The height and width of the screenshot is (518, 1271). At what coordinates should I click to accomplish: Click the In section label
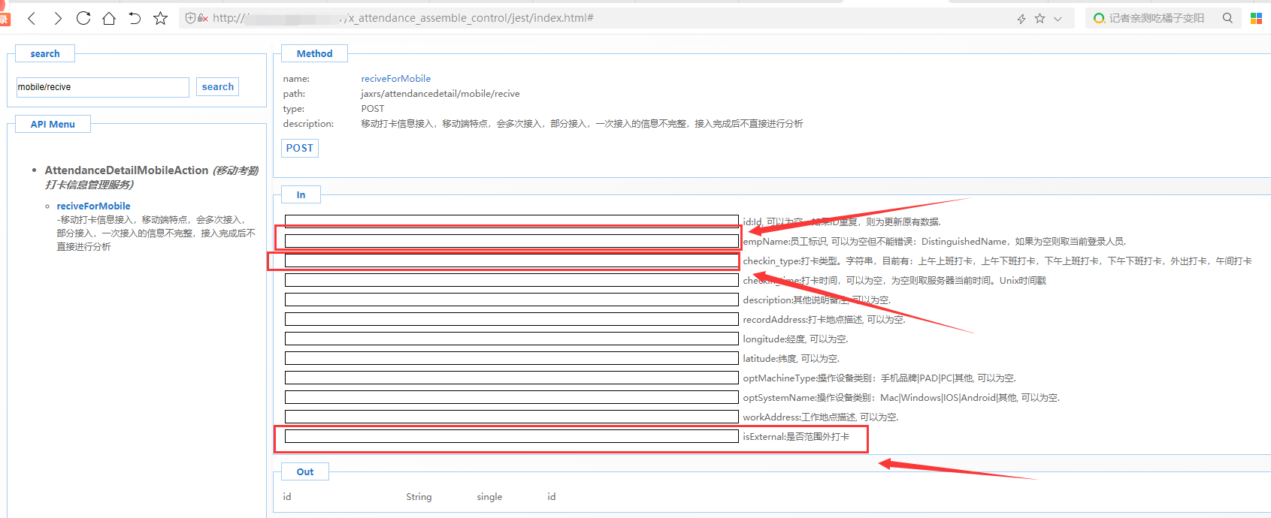301,194
